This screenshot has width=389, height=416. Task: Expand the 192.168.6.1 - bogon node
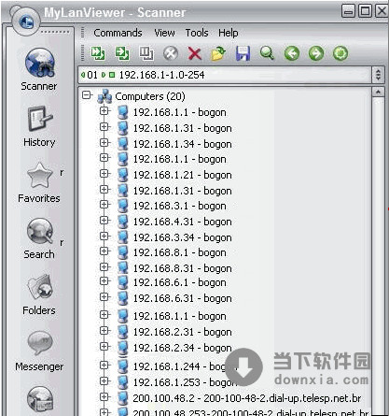click(104, 281)
